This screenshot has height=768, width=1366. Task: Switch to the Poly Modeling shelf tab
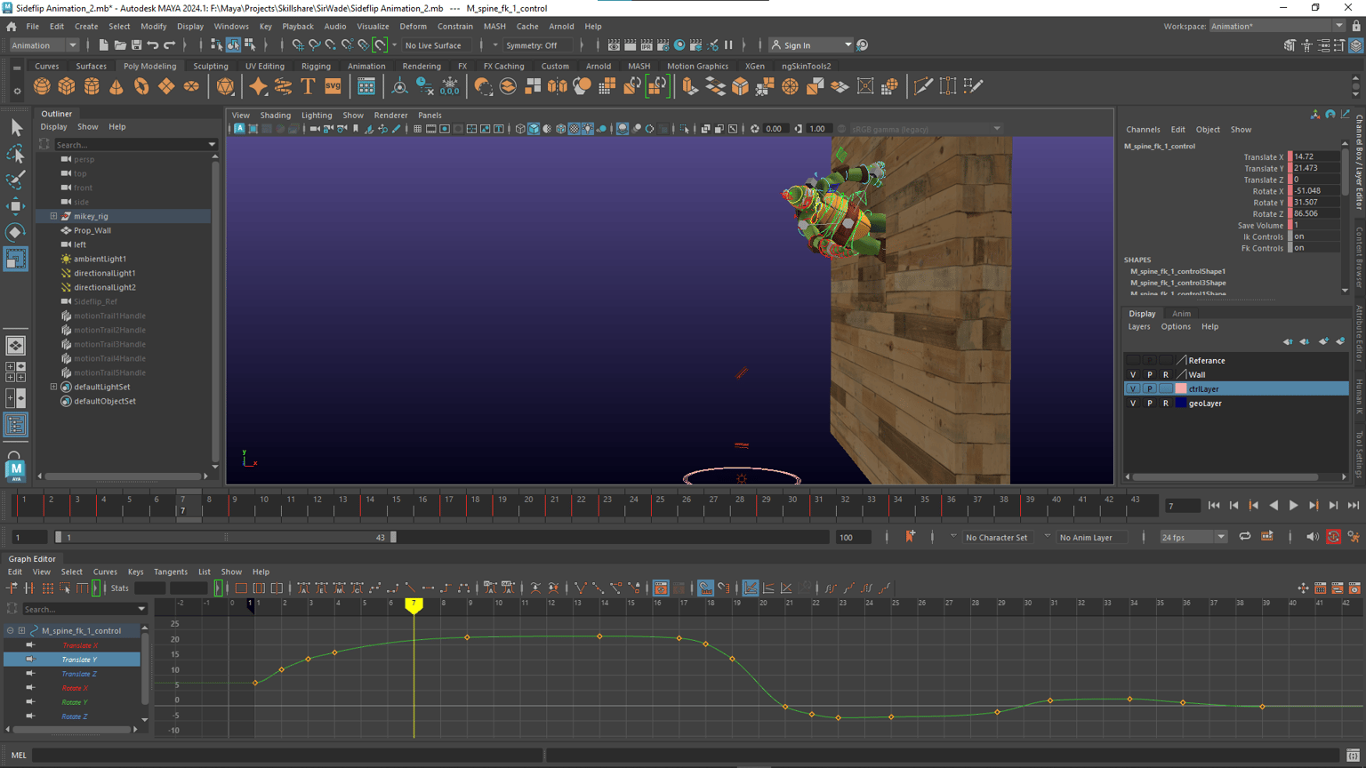tap(149, 66)
